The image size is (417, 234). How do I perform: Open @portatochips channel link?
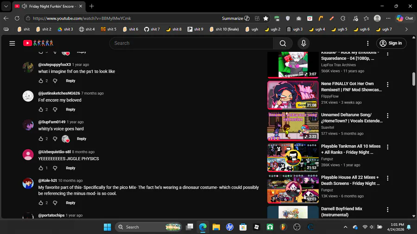(x=51, y=215)
